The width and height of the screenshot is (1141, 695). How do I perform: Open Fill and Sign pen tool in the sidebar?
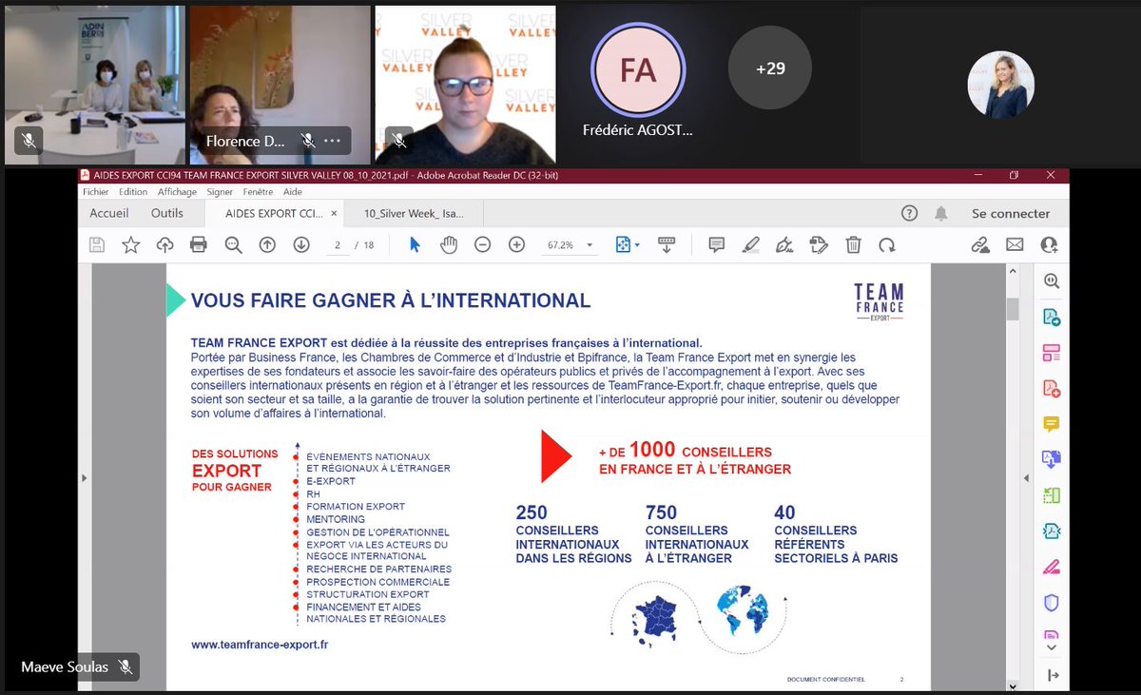(1051, 568)
